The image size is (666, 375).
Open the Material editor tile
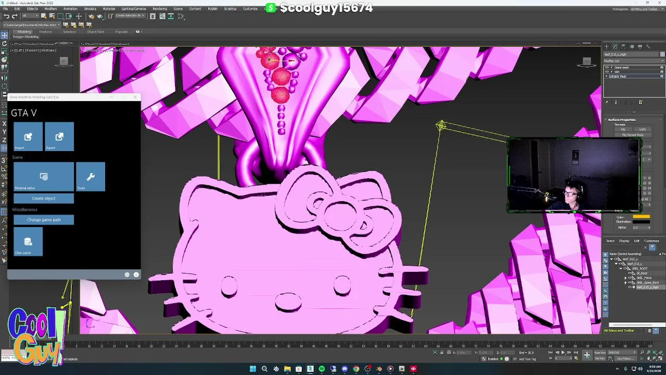pos(44,177)
